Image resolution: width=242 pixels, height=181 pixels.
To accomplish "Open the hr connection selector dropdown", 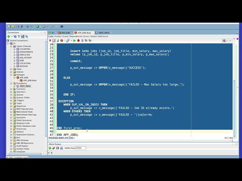I will pyautogui.click(x=227, y=40).
